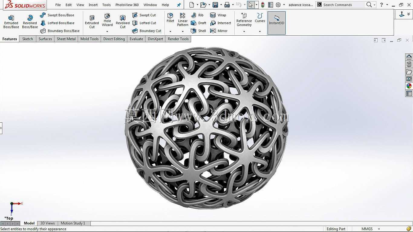The width and height of the screenshot is (413, 232).
Task: Toggle the Select cursor tool
Action: coord(251,5)
